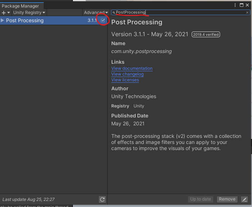Image resolution: width=252 pixels, height=207 pixels.
Task: Remove the Post Processing package
Action: pos(227,199)
